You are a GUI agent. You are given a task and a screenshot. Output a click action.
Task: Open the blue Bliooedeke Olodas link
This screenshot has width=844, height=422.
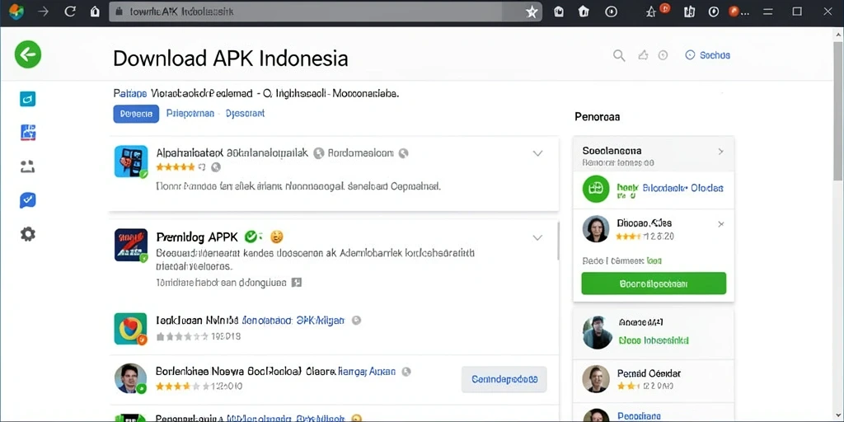(x=683, y=189)
